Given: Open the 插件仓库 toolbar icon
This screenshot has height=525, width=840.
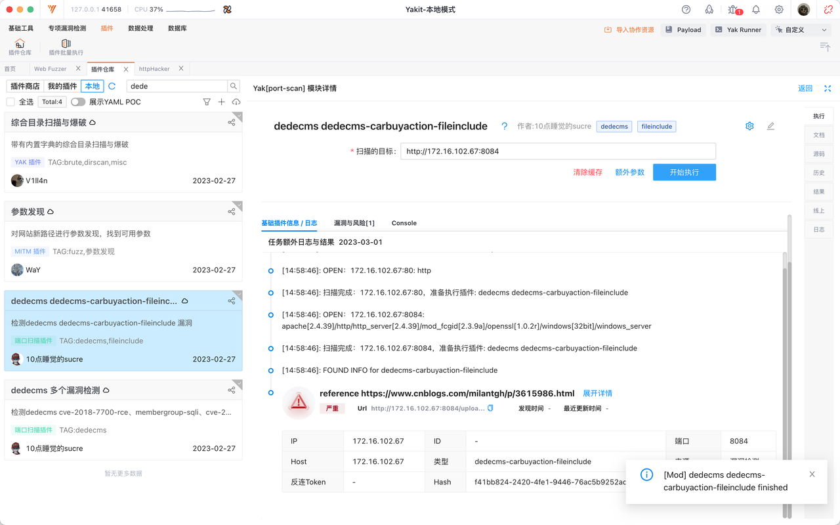Looking at the screenshot, I should [x=20, y=47].
